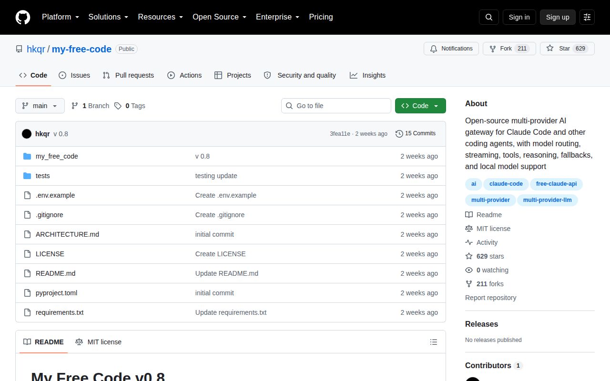Click the requirements.txt file icon
The image size is (610, 381).
click(27, 312)
